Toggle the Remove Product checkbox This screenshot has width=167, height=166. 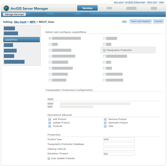(x=105, y=119)
